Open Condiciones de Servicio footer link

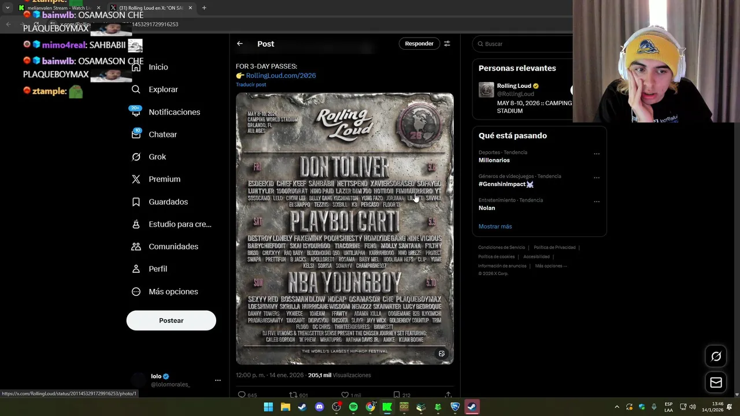(x=501, y=247)
